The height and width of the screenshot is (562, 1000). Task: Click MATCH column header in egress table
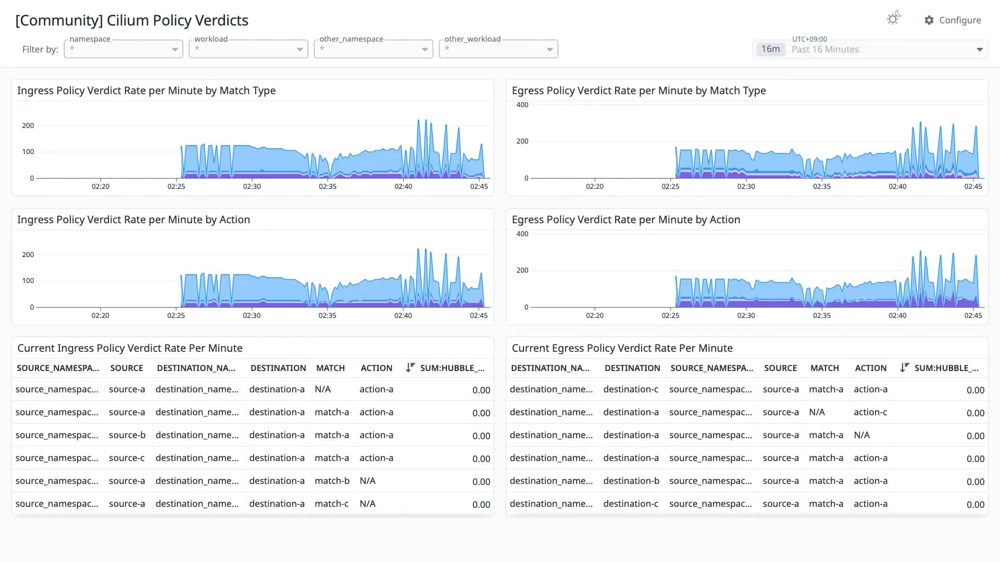(x=824, y=368)
